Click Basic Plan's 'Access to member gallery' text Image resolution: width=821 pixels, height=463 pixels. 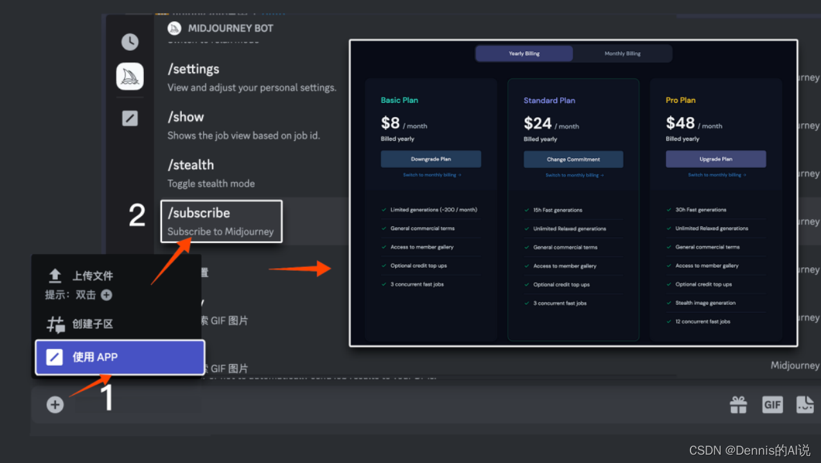[422, 247]
